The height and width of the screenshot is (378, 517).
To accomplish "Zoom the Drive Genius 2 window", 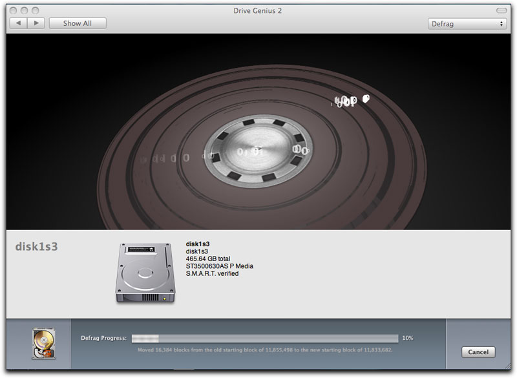I will [35, 10].
